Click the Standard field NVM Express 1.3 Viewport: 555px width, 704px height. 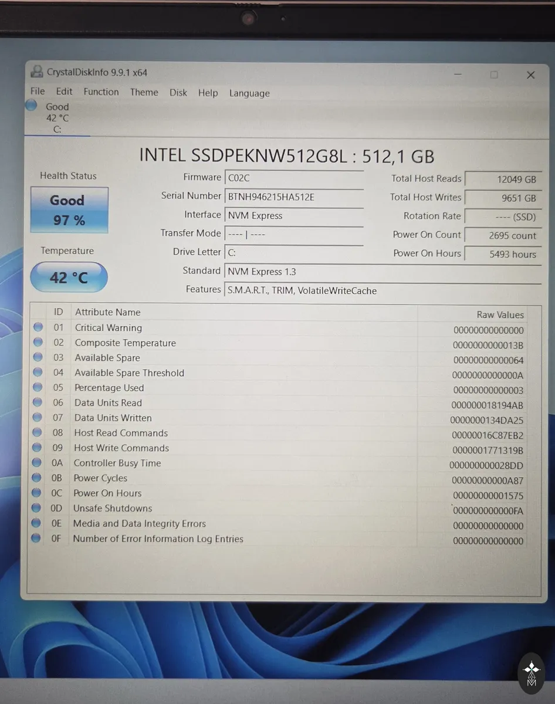pyautogui.click(x=383, y=272)
